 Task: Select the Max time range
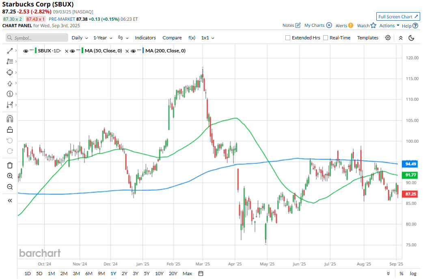[x=187, y=274]
